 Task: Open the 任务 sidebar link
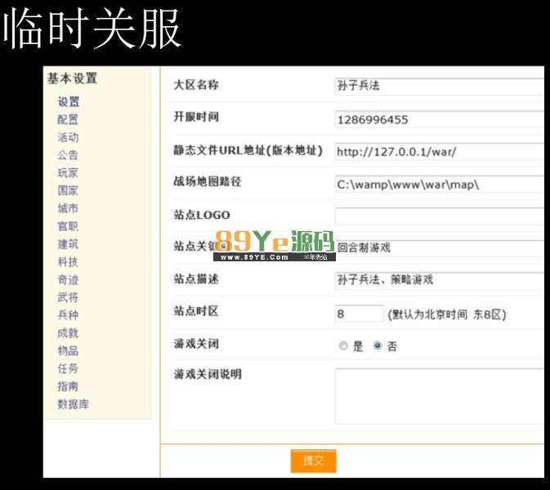click(x=68, y=368)
